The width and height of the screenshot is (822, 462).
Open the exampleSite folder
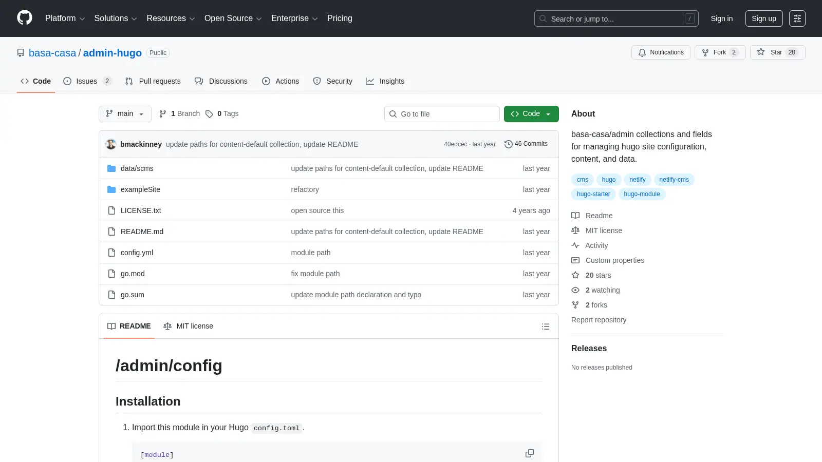pos(140,189)
